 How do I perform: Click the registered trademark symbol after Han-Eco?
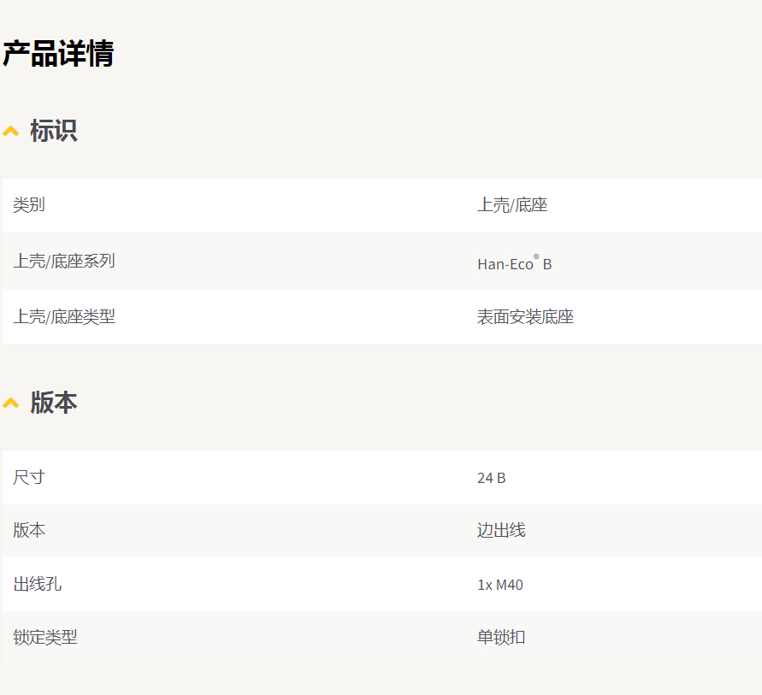pos(536,257)
